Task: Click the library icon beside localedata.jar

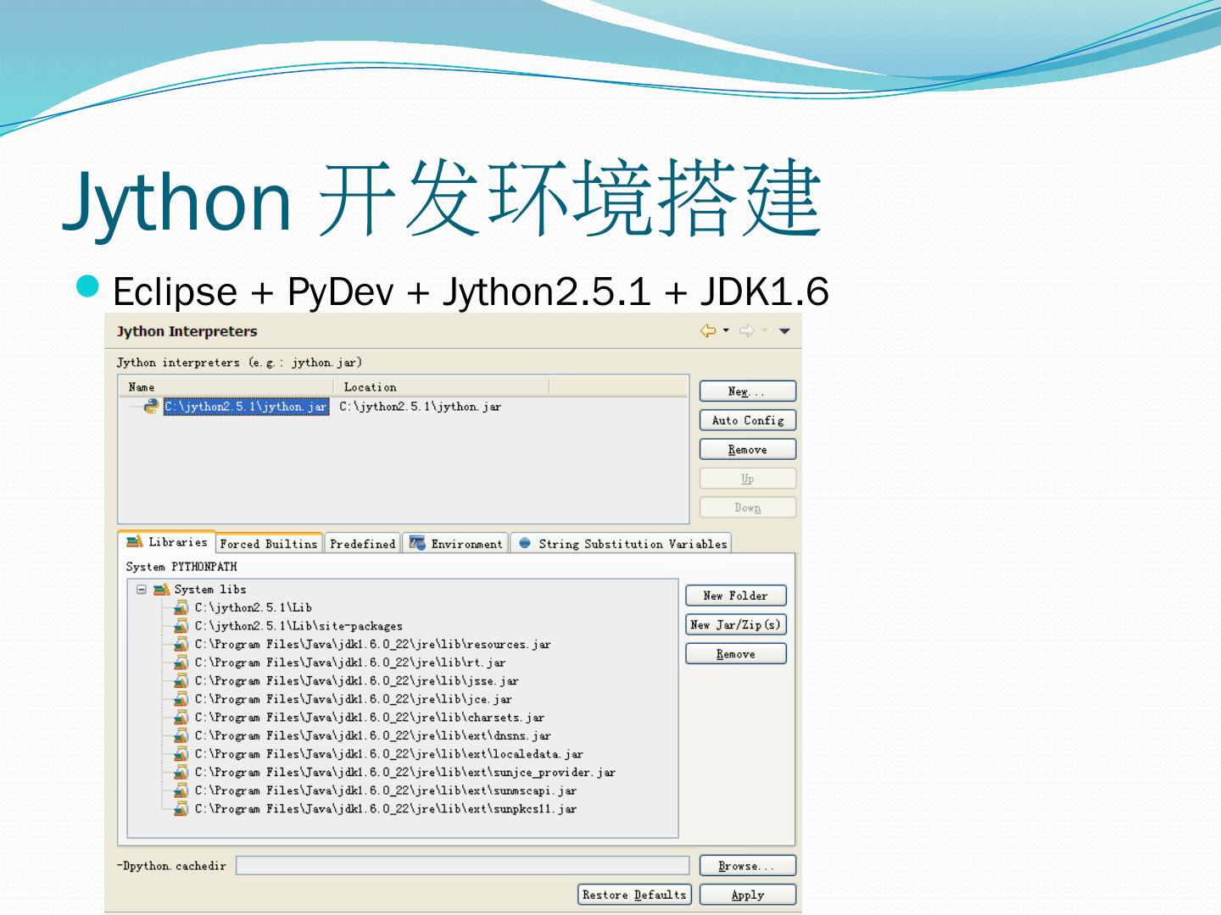Action: (181, 754)
